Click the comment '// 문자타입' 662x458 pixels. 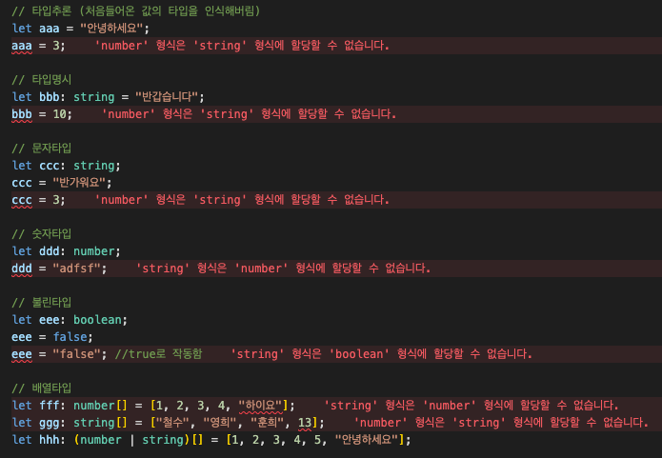[x=42, y=149]
